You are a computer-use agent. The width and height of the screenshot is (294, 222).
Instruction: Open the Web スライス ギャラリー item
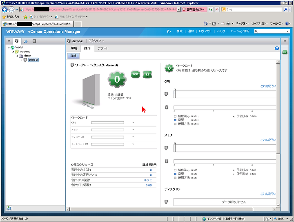coord(71,17)
